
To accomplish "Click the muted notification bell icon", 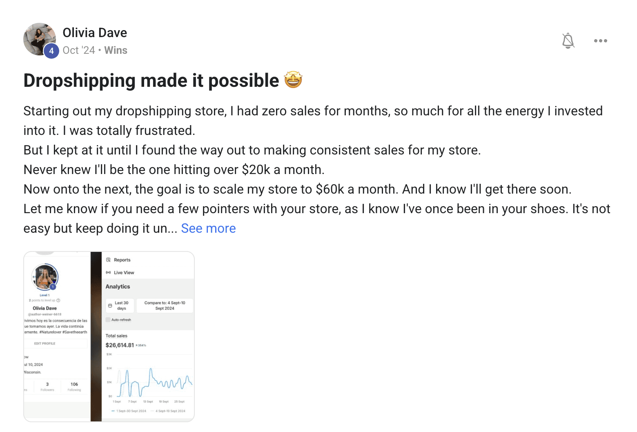I will pyautogui.click(x=568, y=41).
